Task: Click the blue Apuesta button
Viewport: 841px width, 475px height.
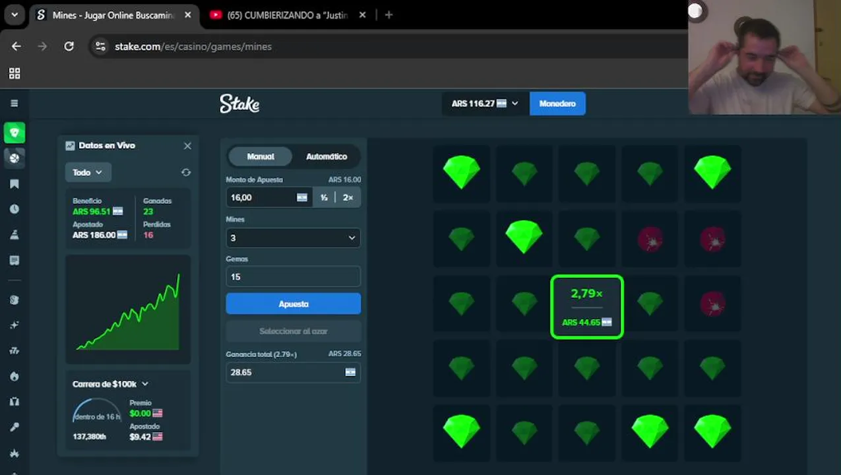Action: [x=293, y=304]
